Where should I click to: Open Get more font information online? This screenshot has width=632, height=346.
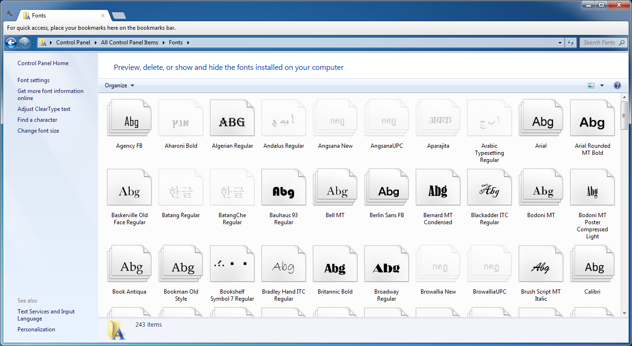click(x=51, y=94)
